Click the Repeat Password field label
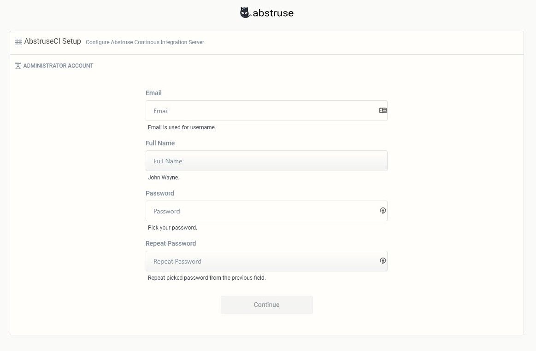Image resolution: width=536 pixels, height=351 pixels. [x=171, y=243]
